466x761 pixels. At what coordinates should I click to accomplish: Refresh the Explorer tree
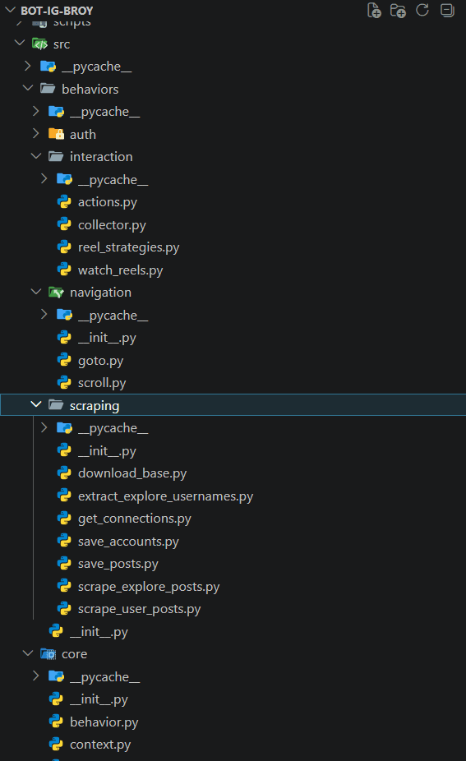click(422, 10)
